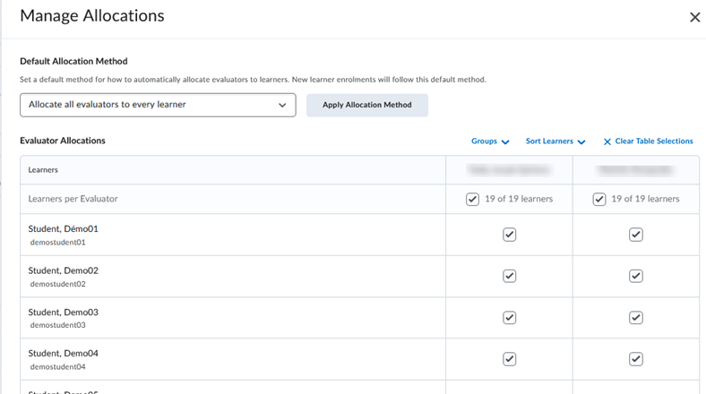Viewport: 706px width, 394px height.
Task: Uncheck Demo04 for the first evaluator
Action: pyautogui.click(x=509, y=359)
